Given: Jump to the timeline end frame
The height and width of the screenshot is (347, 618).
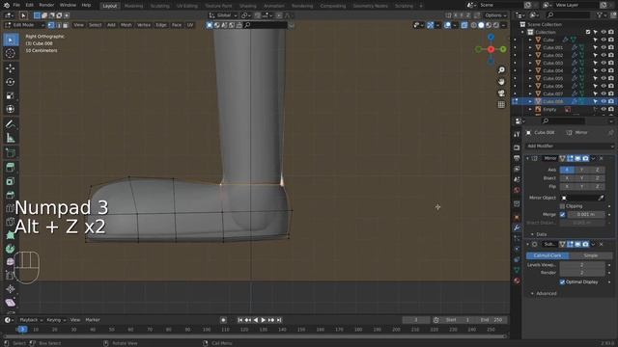Looking at the screenshot, I should (x=279, y=320).
